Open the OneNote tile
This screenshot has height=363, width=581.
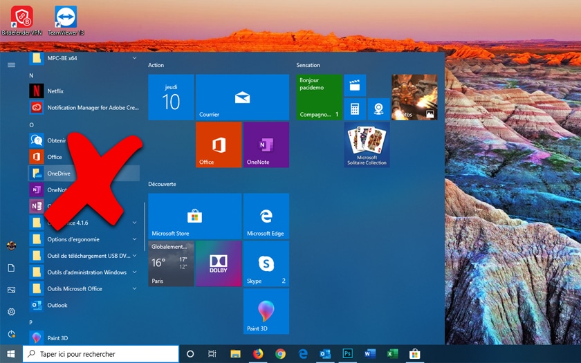pos(266,145)
